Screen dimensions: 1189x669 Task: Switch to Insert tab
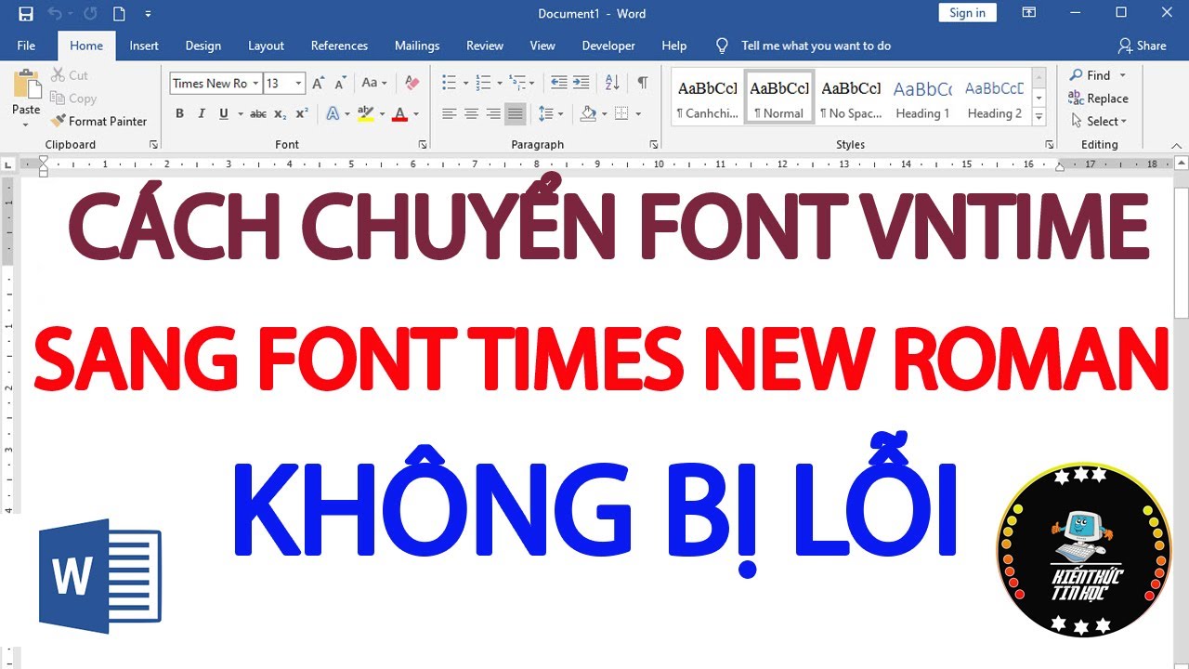coord(144,46)
